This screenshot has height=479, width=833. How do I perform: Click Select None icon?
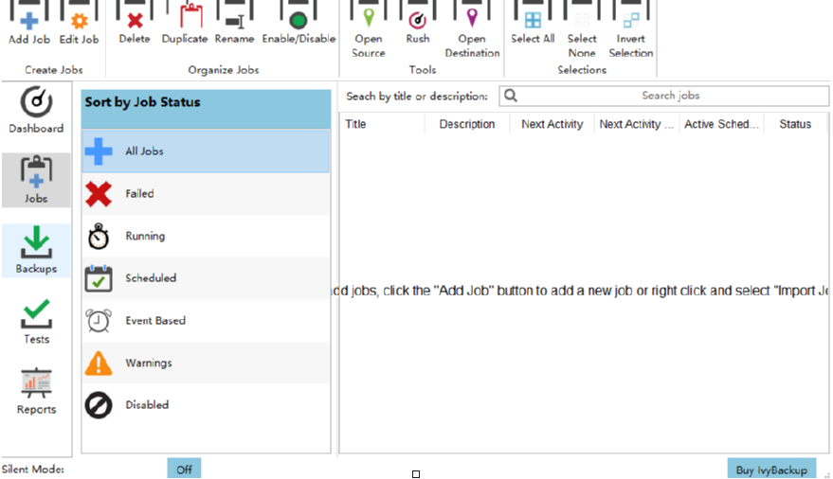tap(582, 29)
